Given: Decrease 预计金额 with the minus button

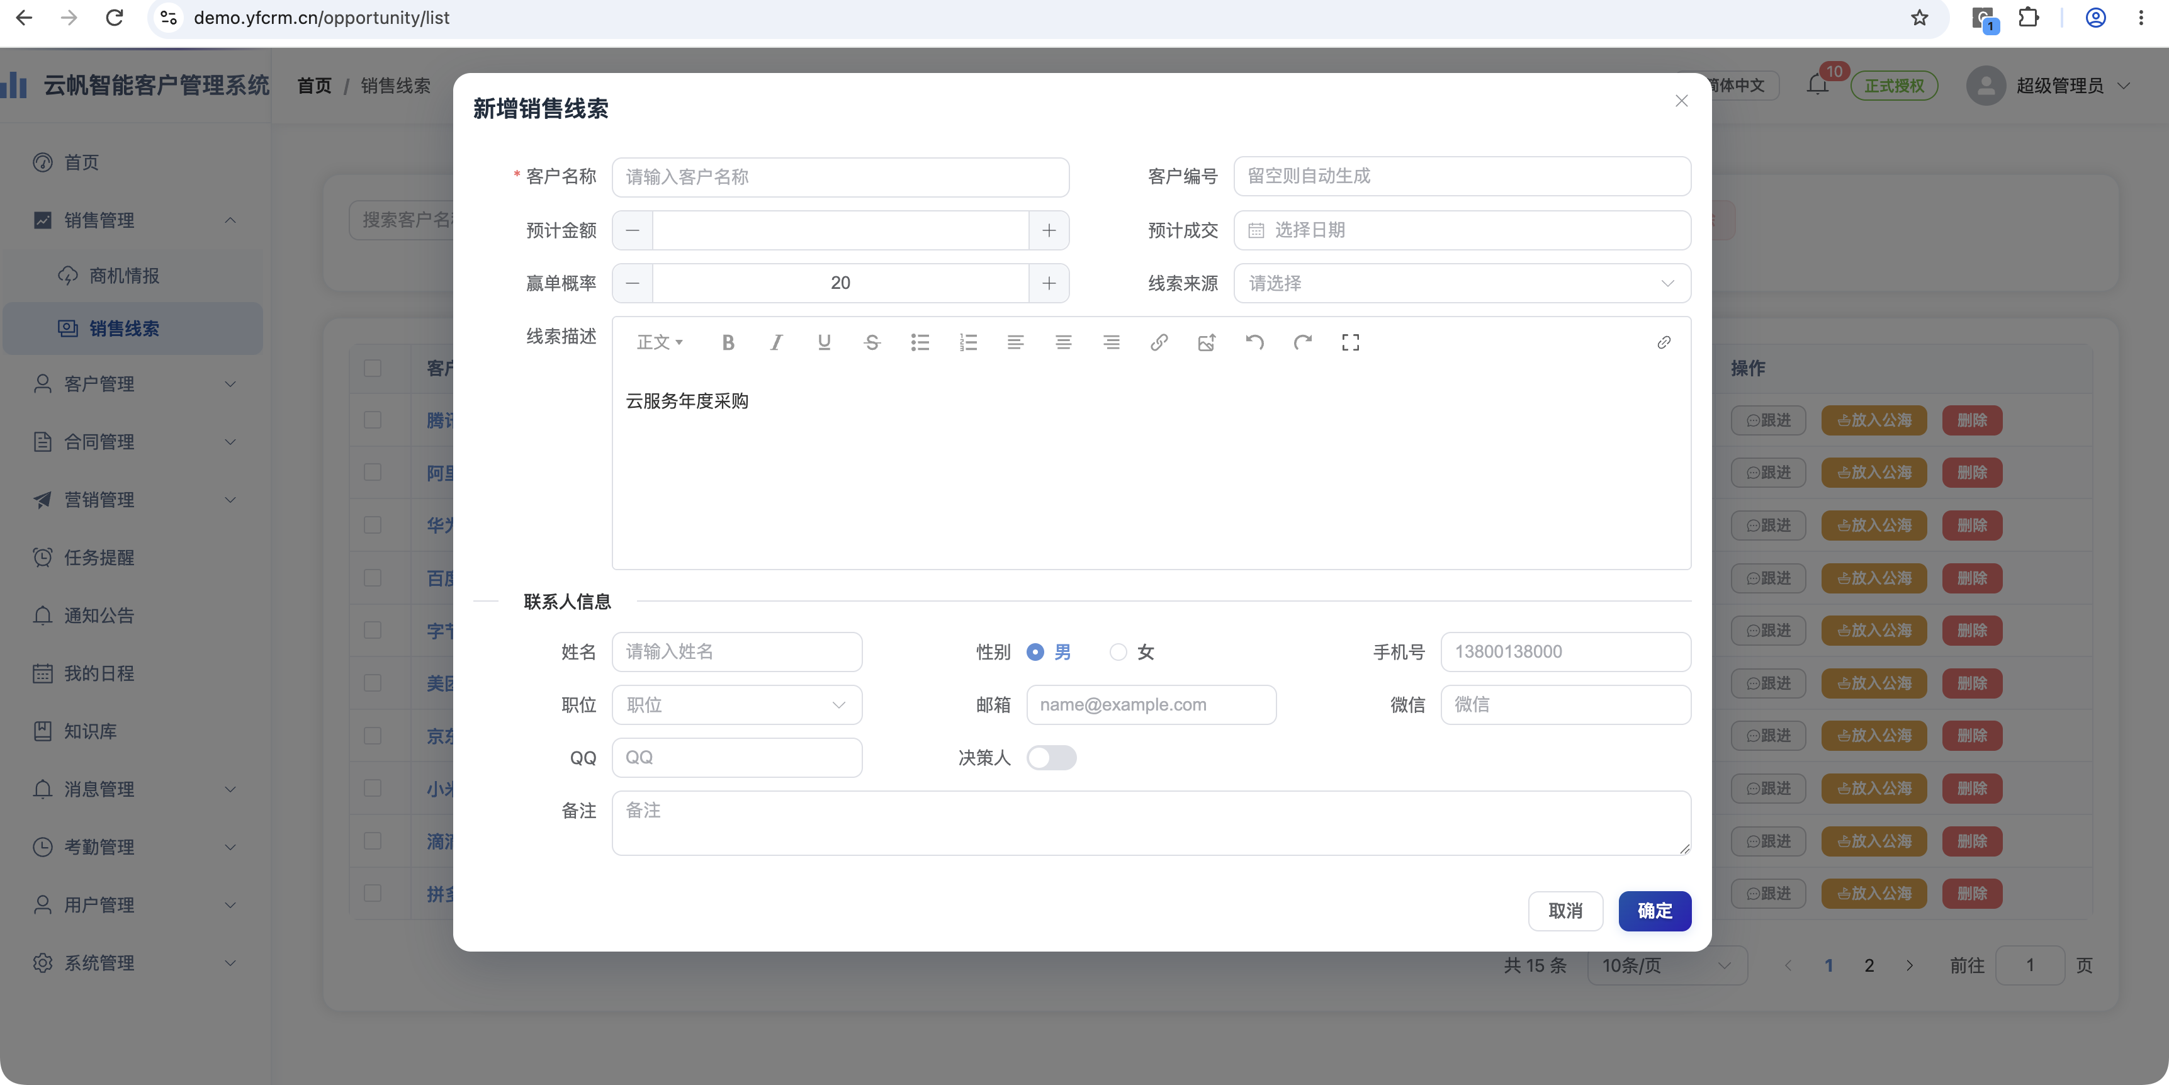Looking at the screenshot, I should click(633, 230).
